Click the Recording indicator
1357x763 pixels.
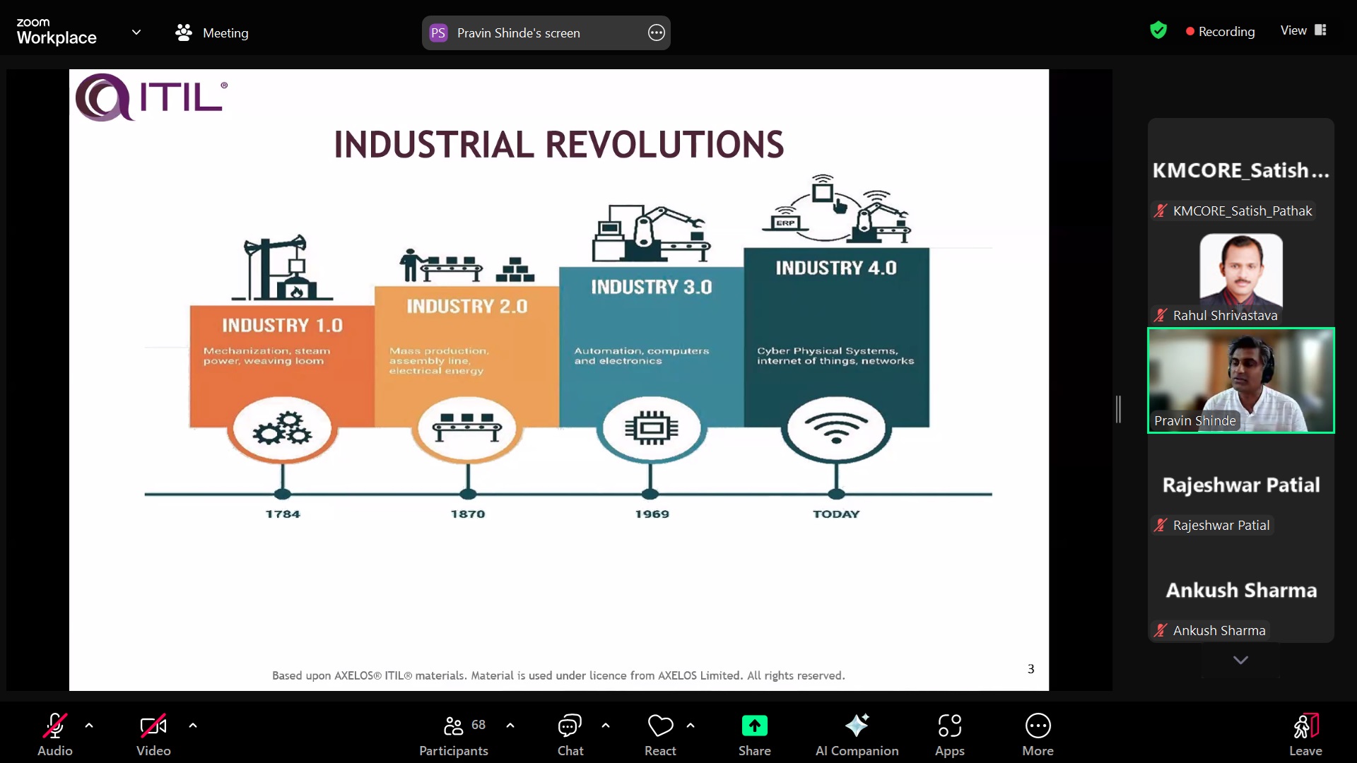pyautogui.click(x=1221, y=32)
